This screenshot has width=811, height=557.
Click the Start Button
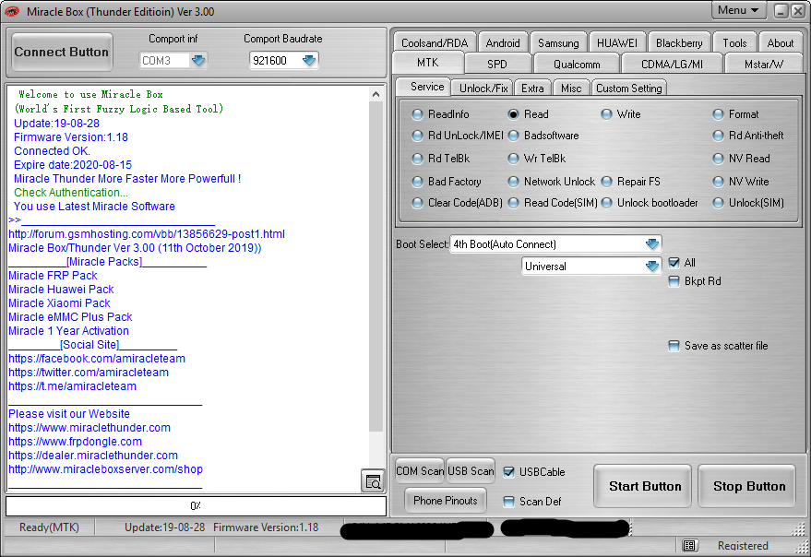(644, 486)
